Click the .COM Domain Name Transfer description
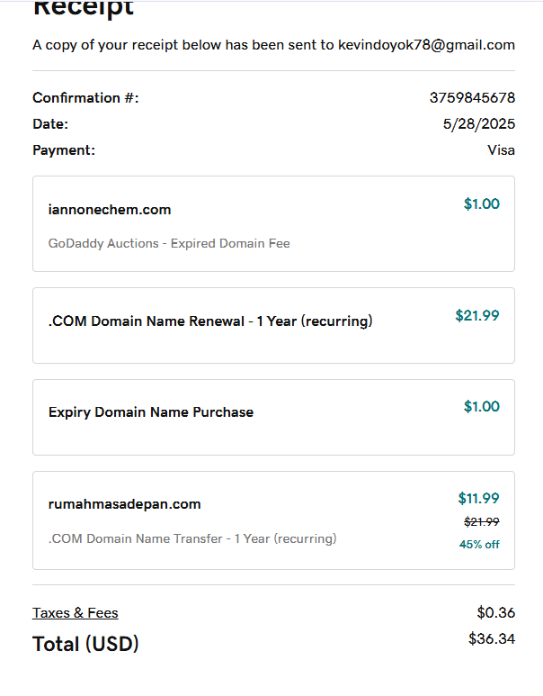The height and width of the screenshot is (696, 543). (192, 538)
